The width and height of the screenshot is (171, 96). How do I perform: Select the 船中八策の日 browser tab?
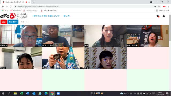click(16, 2)
